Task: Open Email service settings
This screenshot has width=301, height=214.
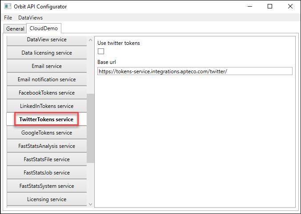Action: click(x=47, y=66)
